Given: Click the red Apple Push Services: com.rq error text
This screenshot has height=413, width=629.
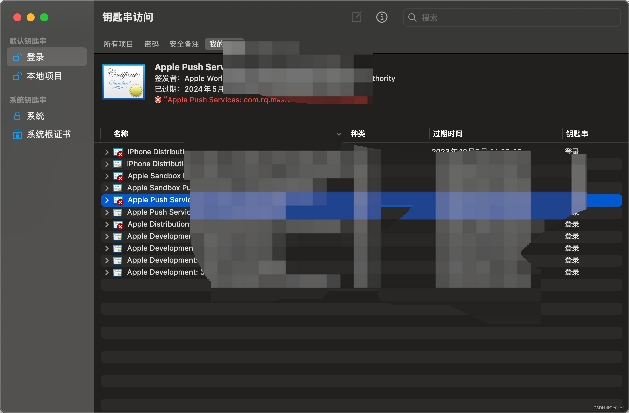Looking at the screenshot, I should tap(229, 100).
